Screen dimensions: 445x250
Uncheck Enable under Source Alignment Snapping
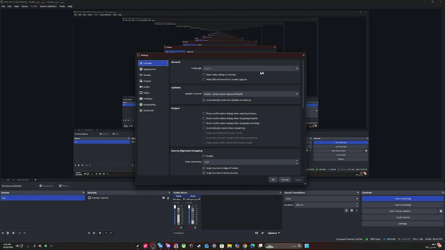click(204, 156)
